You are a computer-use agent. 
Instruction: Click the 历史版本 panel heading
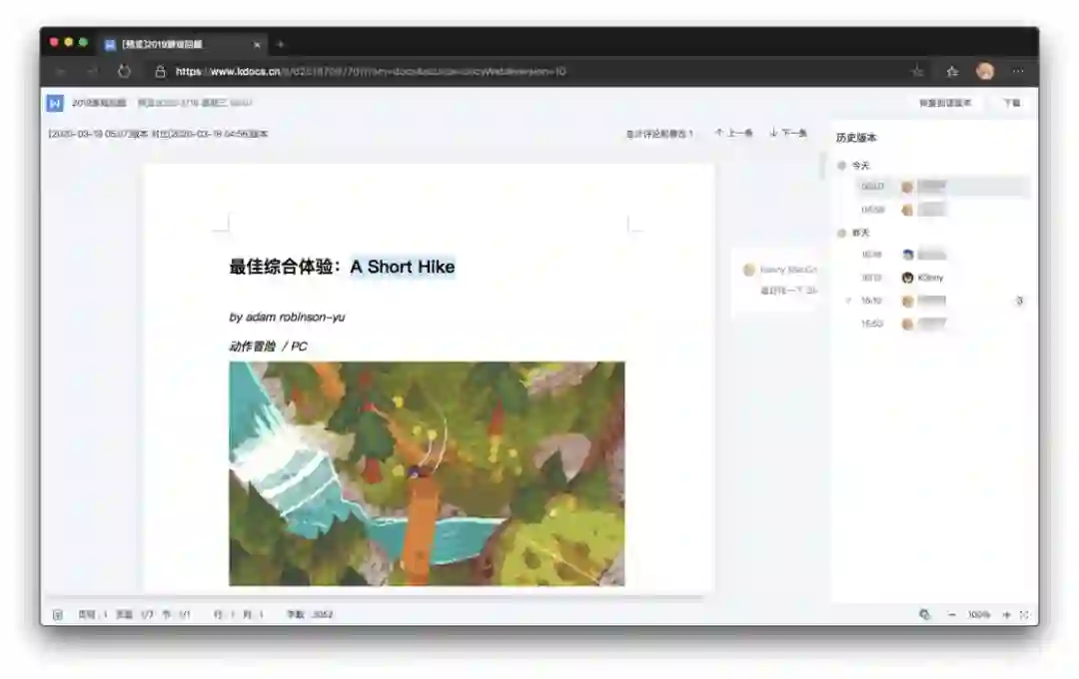tap(856, 138)
